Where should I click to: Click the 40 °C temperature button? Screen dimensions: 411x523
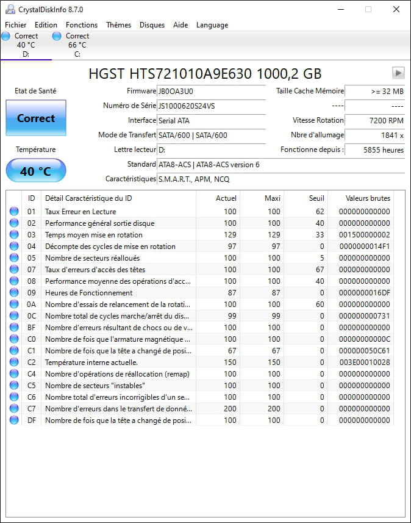point(36,171)
